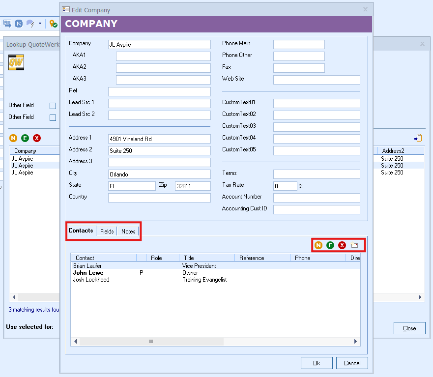Click the contact card icon beside the red X
The width and height of the screenshot is (433, 377).
[x=354, y=245]
